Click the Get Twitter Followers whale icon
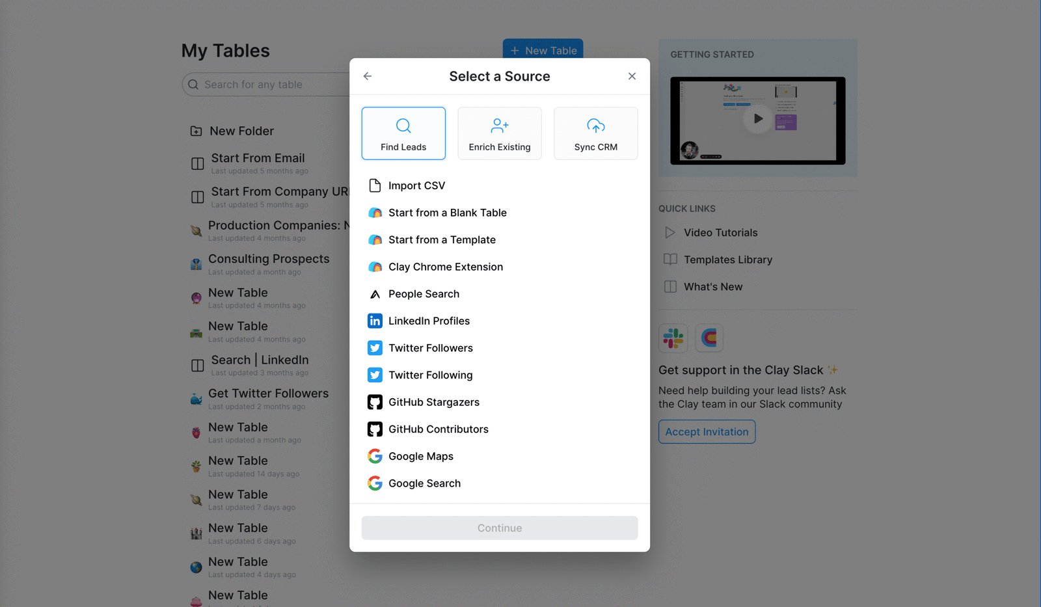This screenshot has height=607, width=1041. (x=196, y=399)
